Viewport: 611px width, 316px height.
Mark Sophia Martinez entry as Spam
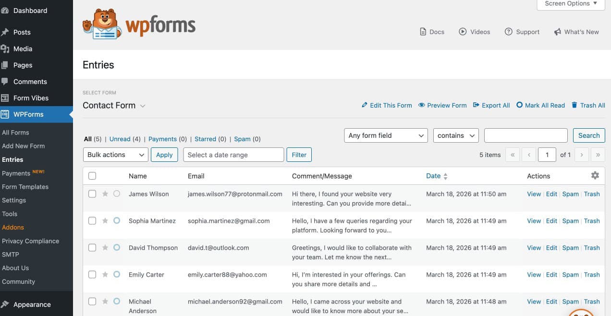(571, 221)
